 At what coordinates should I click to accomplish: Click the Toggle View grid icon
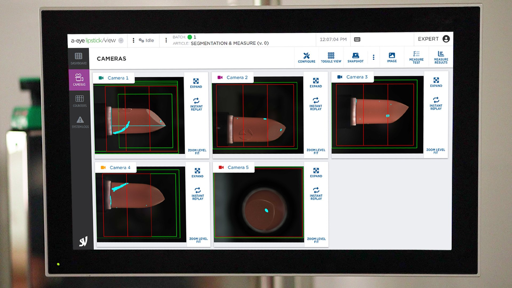pyautogui.click(x=331, y=58)
